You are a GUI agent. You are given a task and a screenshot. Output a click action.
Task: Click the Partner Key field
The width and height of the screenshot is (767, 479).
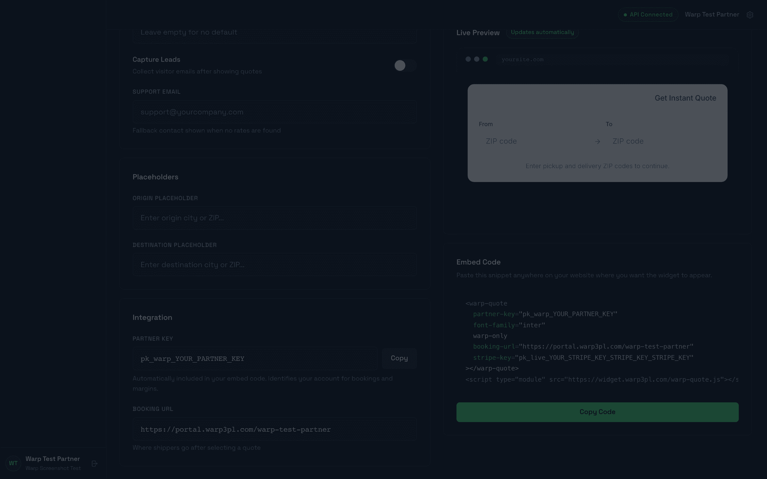tap(255, 359)
